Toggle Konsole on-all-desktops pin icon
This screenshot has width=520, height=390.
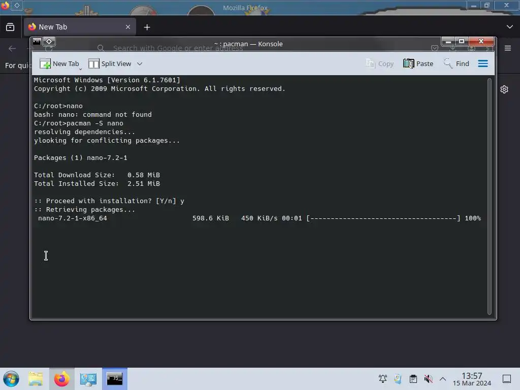[49, 42]
